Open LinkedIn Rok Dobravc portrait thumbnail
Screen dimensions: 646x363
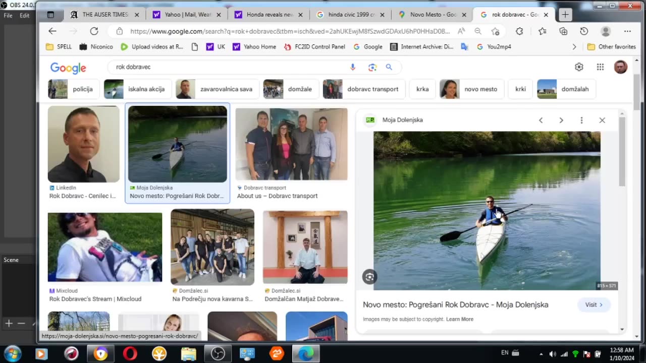coord(84,144)
